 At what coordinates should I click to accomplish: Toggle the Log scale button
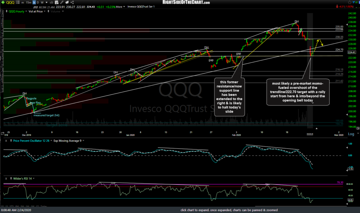(351, 134)
